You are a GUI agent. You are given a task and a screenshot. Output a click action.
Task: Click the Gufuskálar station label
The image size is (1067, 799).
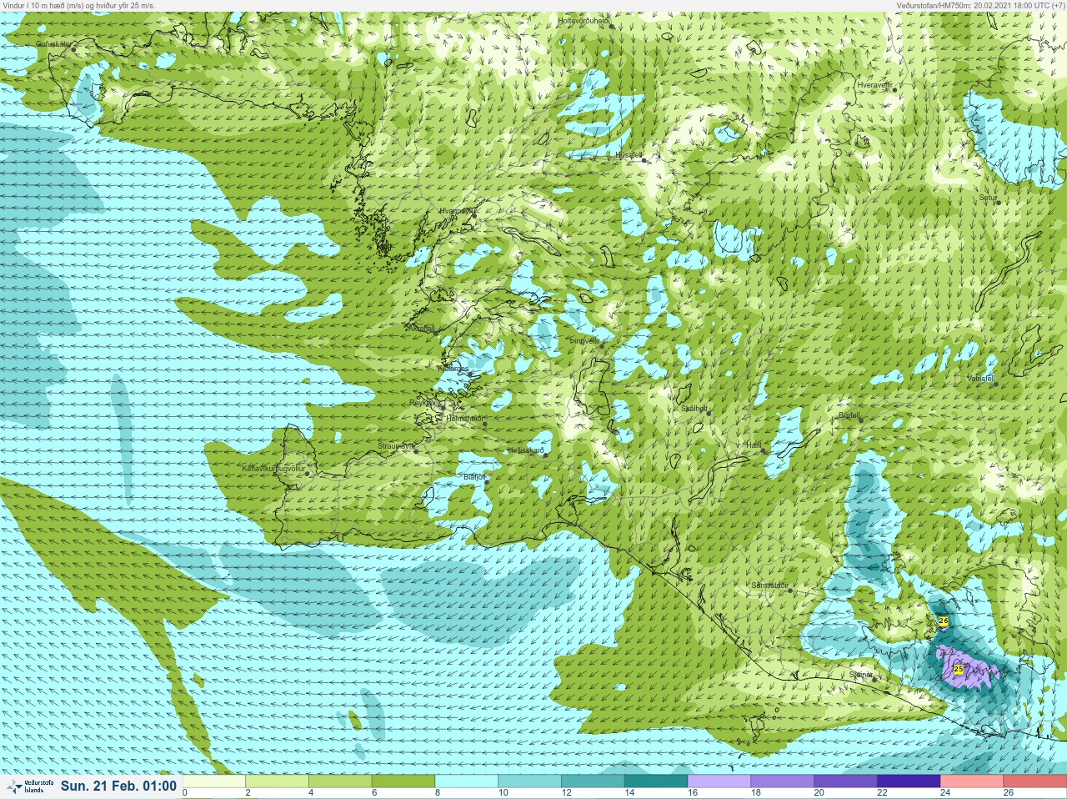(55, 44)
